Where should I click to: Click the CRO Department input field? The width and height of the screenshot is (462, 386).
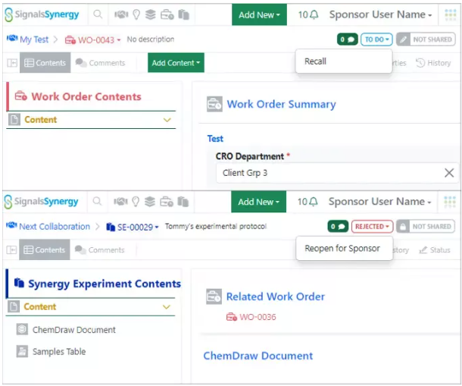coord(326,173)
